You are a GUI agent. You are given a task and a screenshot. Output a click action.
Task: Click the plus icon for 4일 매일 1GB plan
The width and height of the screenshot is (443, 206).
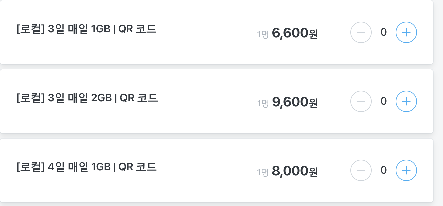click(406, 170)
